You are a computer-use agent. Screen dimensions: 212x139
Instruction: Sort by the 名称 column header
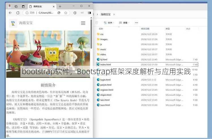[101, 29]
